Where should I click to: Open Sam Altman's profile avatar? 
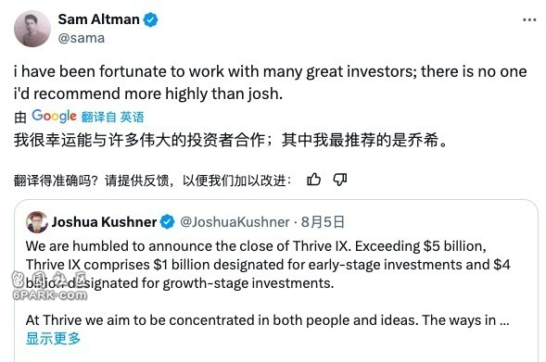pos(32,28)
